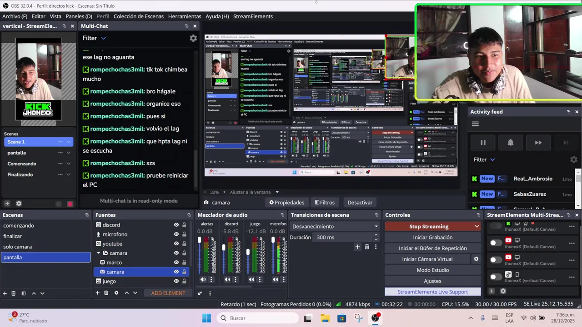
Task: Open Editar menu
Action: click(38, 16)
